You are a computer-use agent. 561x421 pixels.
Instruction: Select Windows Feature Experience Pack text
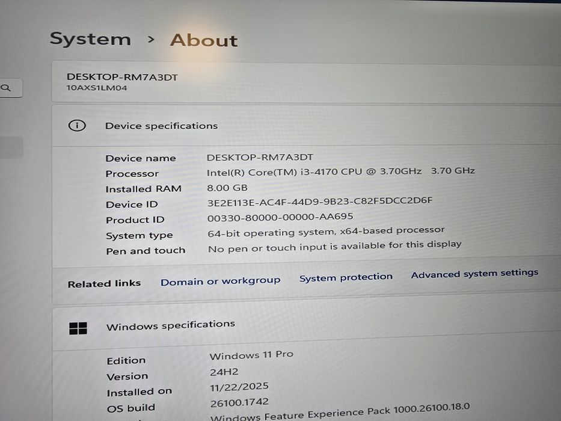(340, 412)
